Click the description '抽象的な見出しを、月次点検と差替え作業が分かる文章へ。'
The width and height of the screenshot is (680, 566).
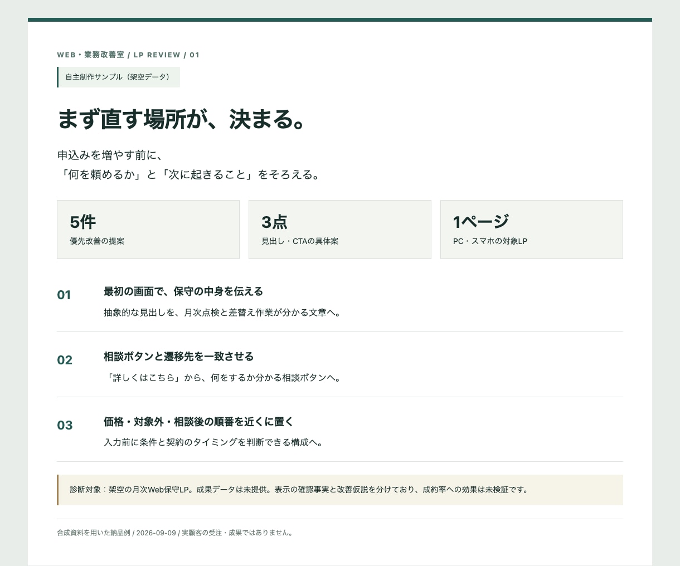pos(223,313)
